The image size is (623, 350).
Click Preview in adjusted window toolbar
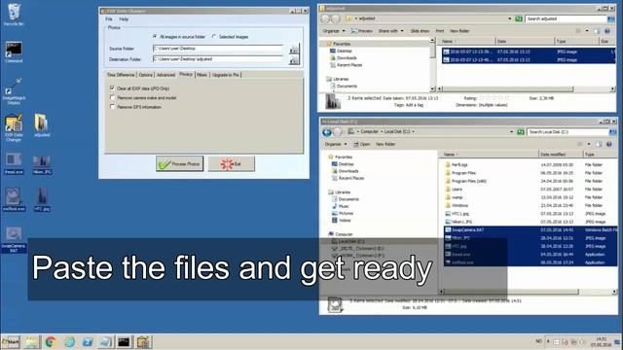pos(361,31)
